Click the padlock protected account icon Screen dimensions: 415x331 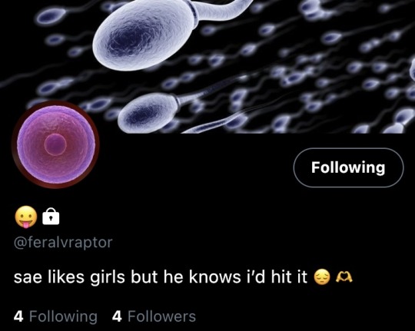coord(51,217)
